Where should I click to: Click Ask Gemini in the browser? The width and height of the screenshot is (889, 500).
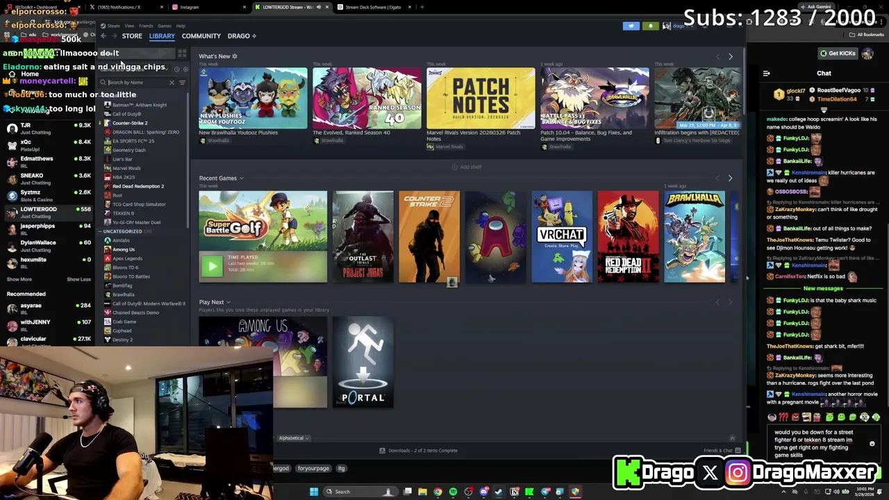tap(816, 6)
